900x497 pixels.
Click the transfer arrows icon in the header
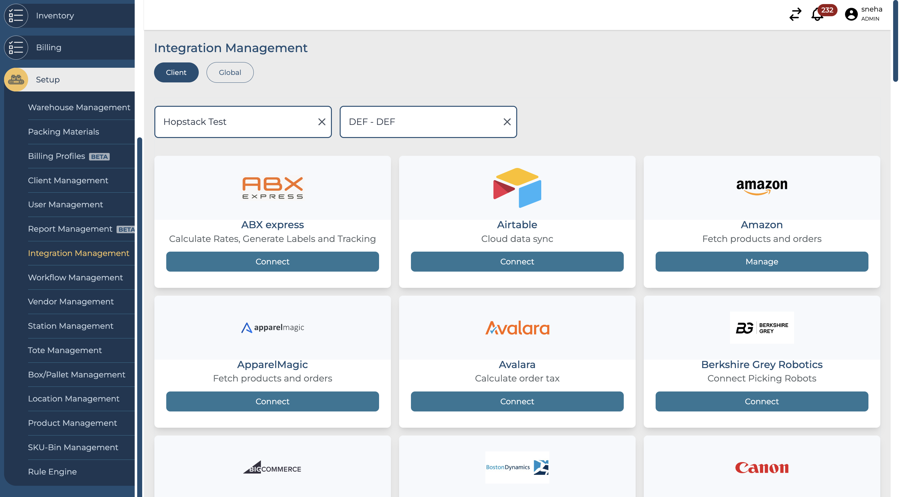(x=796, y=15)
